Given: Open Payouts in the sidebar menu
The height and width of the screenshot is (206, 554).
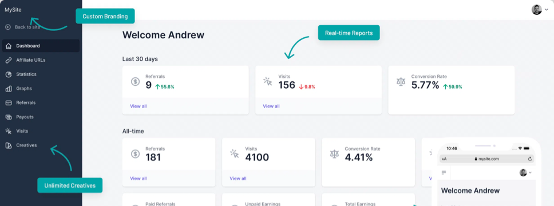Looking at the screenshot, I should coord(41,117).
